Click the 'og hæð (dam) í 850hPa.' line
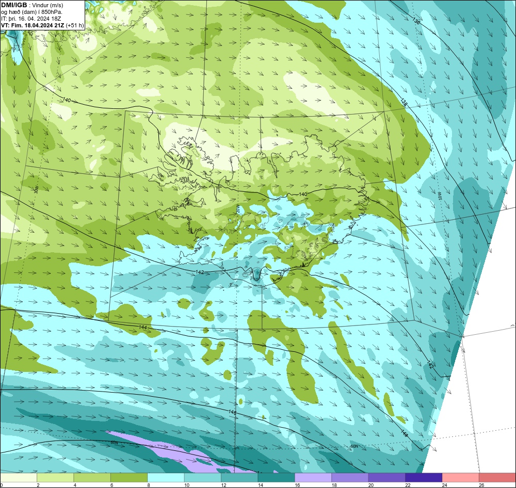516x488 pixels. pos(31,12)
